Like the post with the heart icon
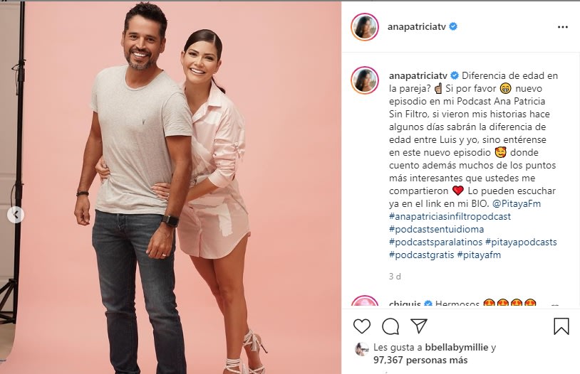The image size is (580, 374). point(362,326)
